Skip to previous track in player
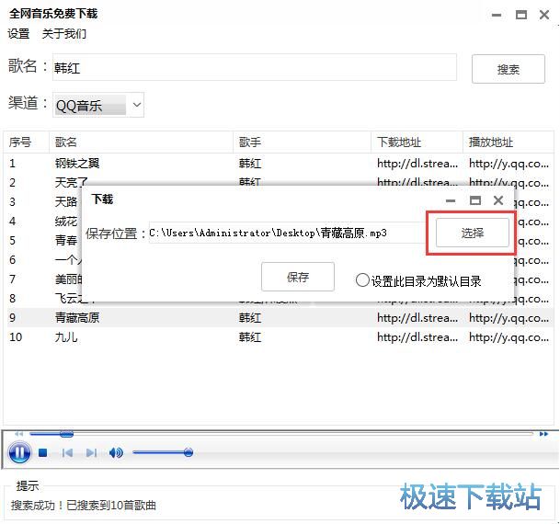 [67, 453]
